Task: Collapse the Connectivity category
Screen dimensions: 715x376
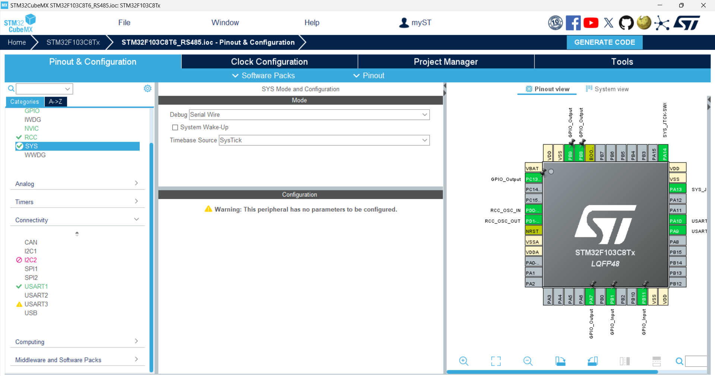Action: click(x=77, y=220)
